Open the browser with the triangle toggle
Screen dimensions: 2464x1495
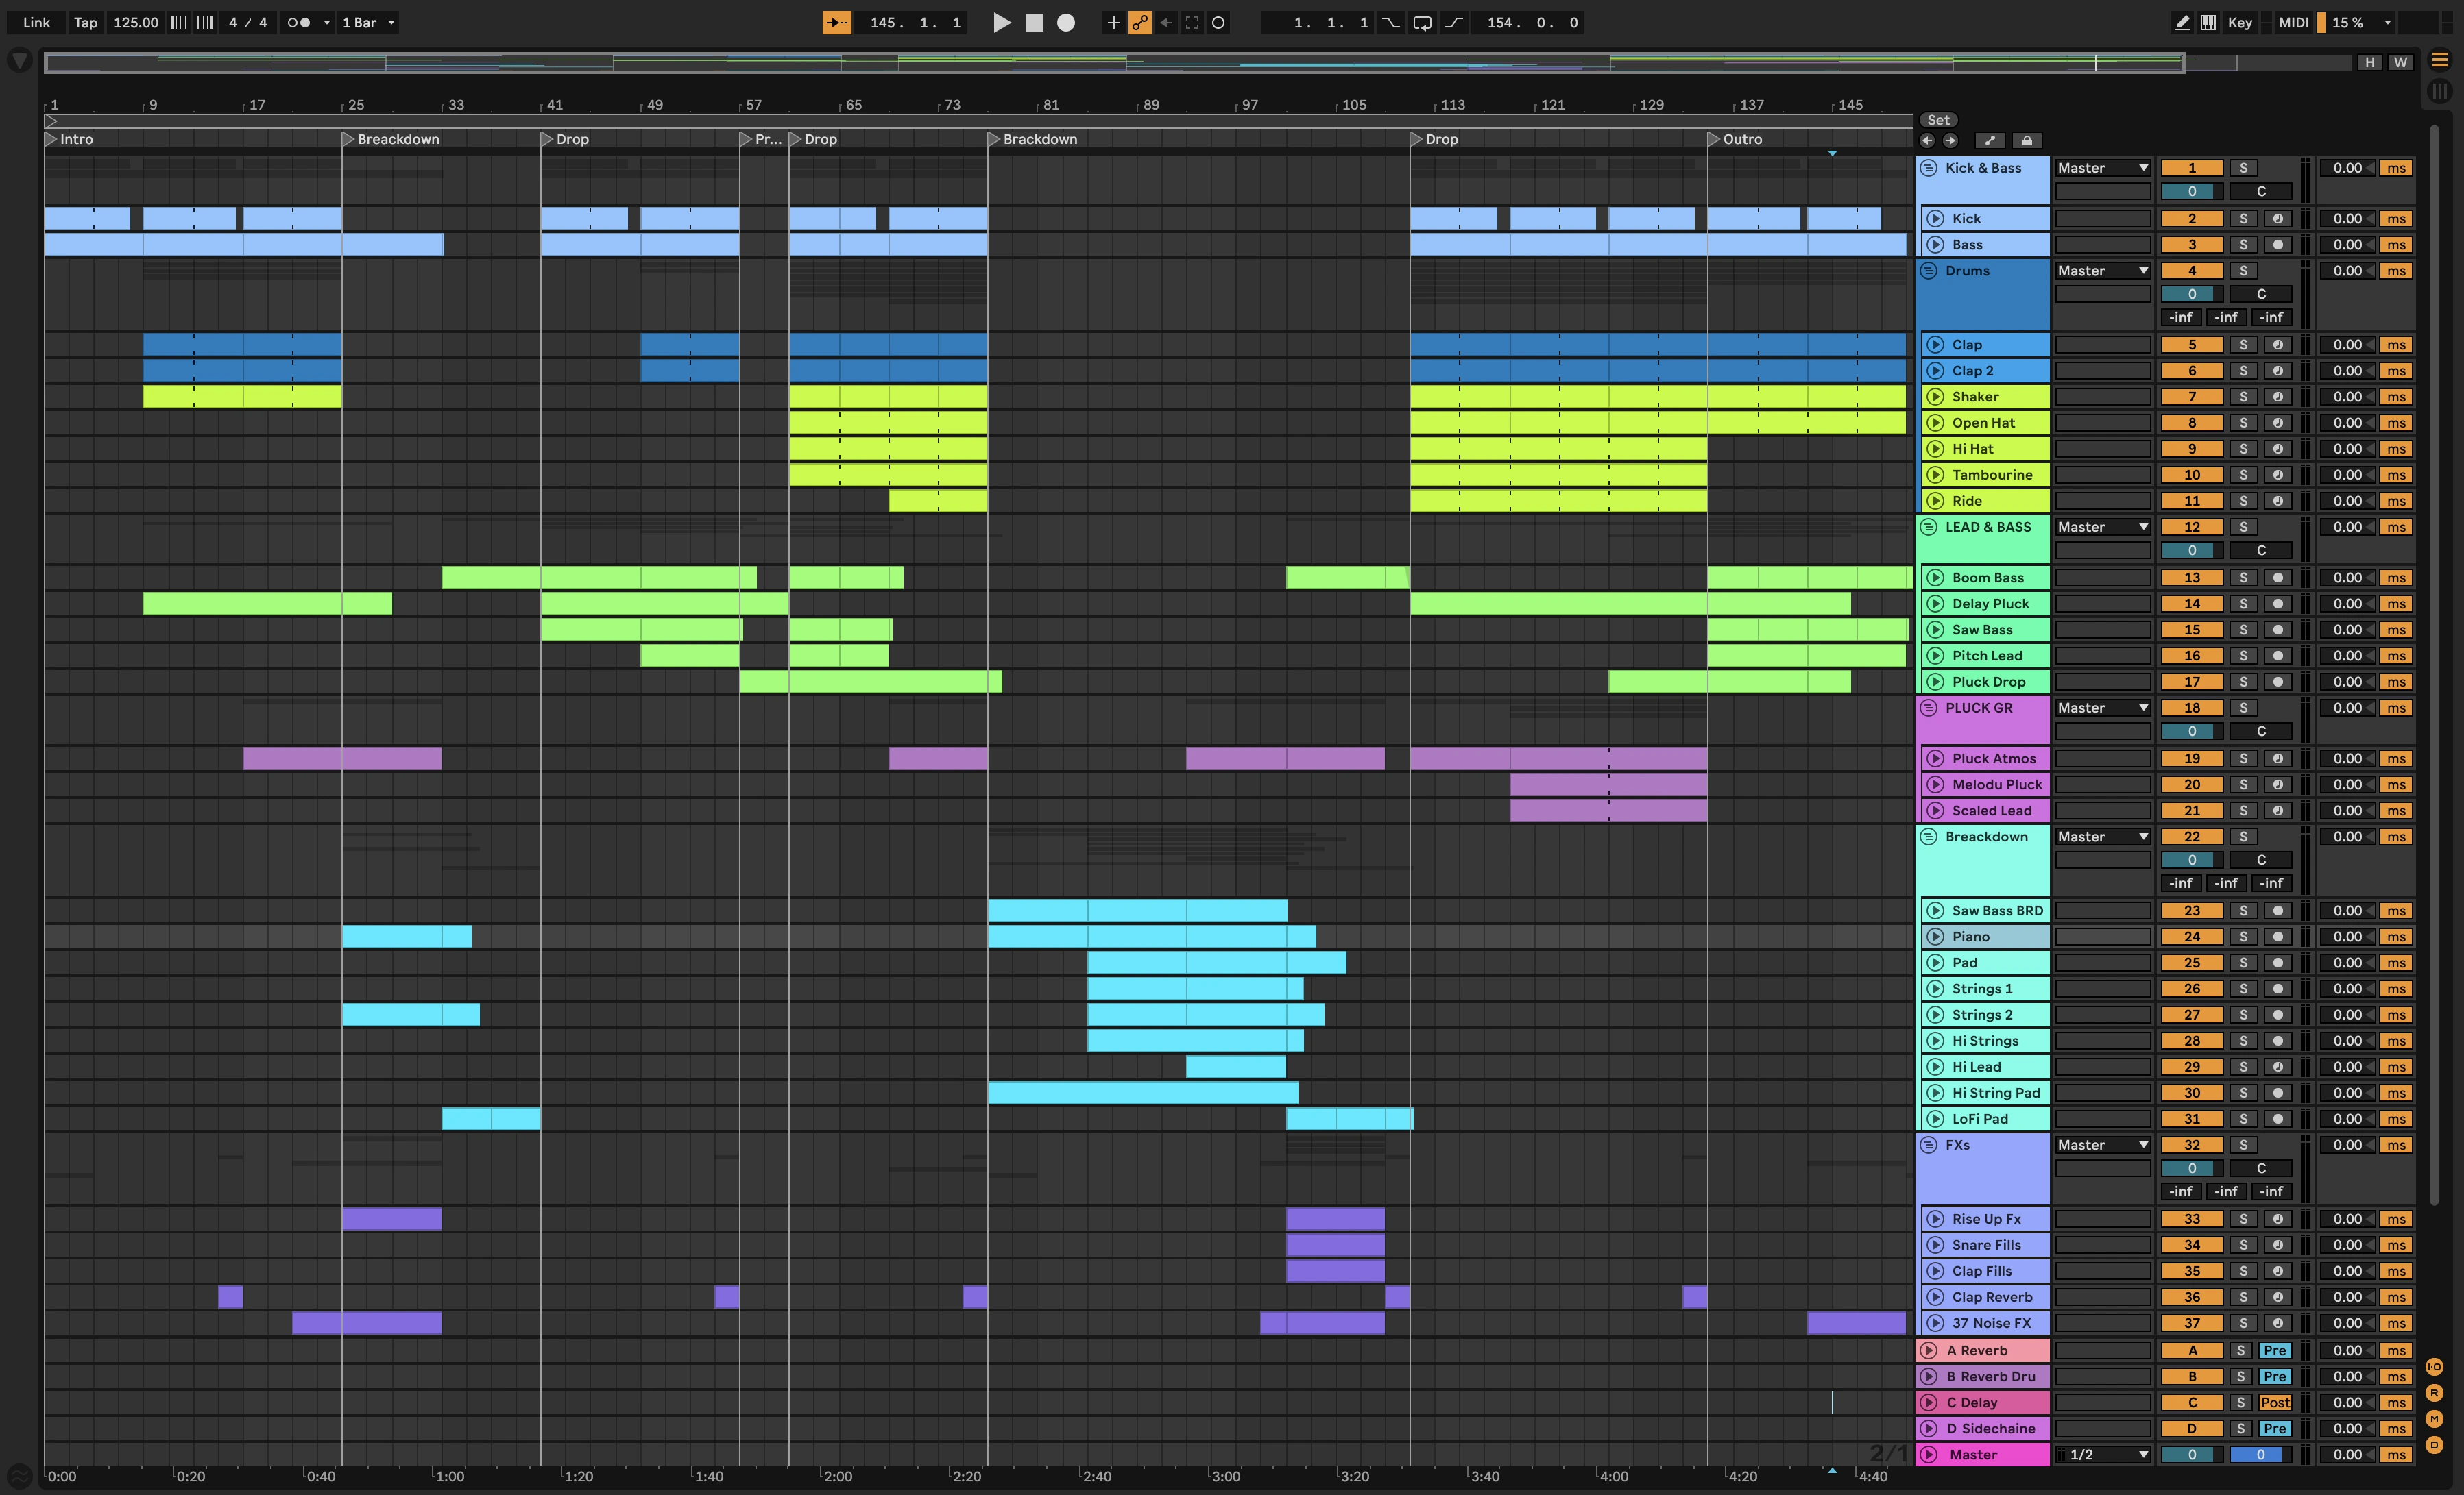pyautogui.click(x=19, y=62)
